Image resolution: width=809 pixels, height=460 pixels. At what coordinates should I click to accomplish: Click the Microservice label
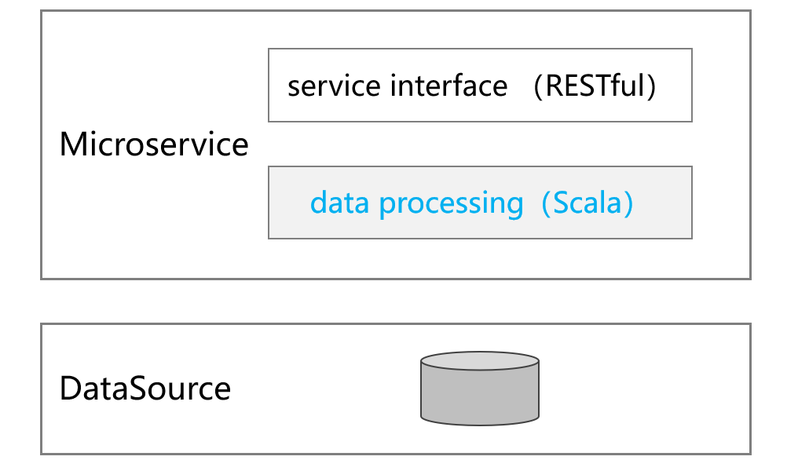click(154, 144)
